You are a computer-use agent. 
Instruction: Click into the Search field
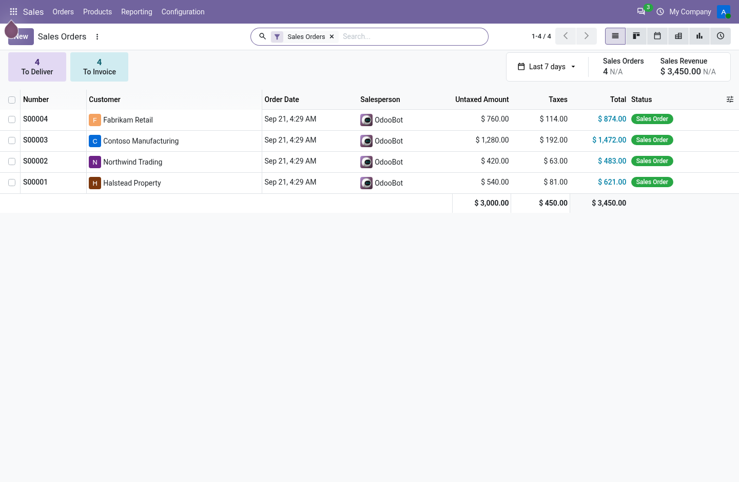[412, 36]
